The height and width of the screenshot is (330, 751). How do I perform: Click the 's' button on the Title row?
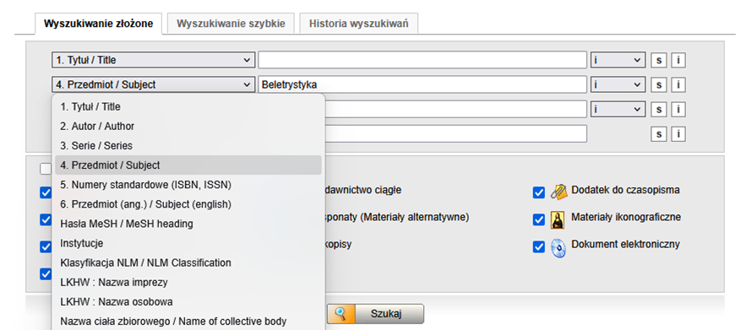tap(659, 61)
